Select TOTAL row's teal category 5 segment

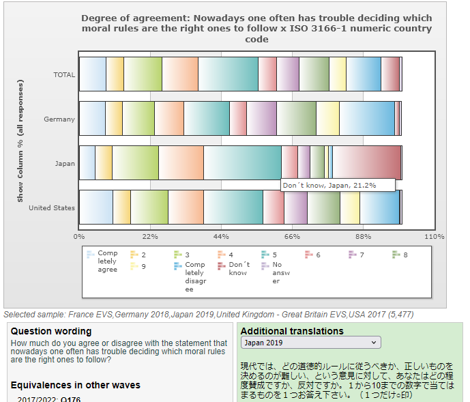click(228, 74)
